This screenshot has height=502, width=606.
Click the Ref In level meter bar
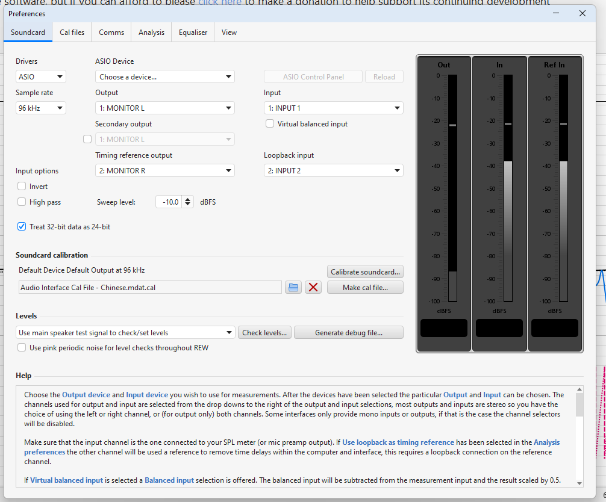563,188
